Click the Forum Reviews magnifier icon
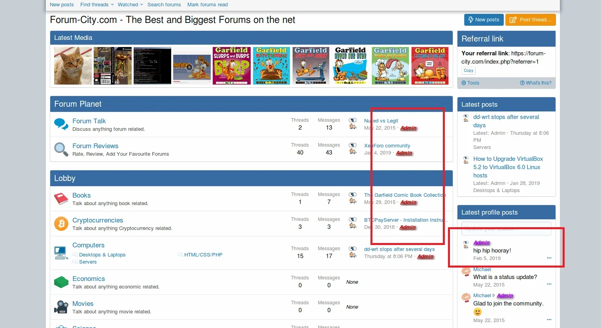Screen dimensions: 601x328 coord(61,149)
